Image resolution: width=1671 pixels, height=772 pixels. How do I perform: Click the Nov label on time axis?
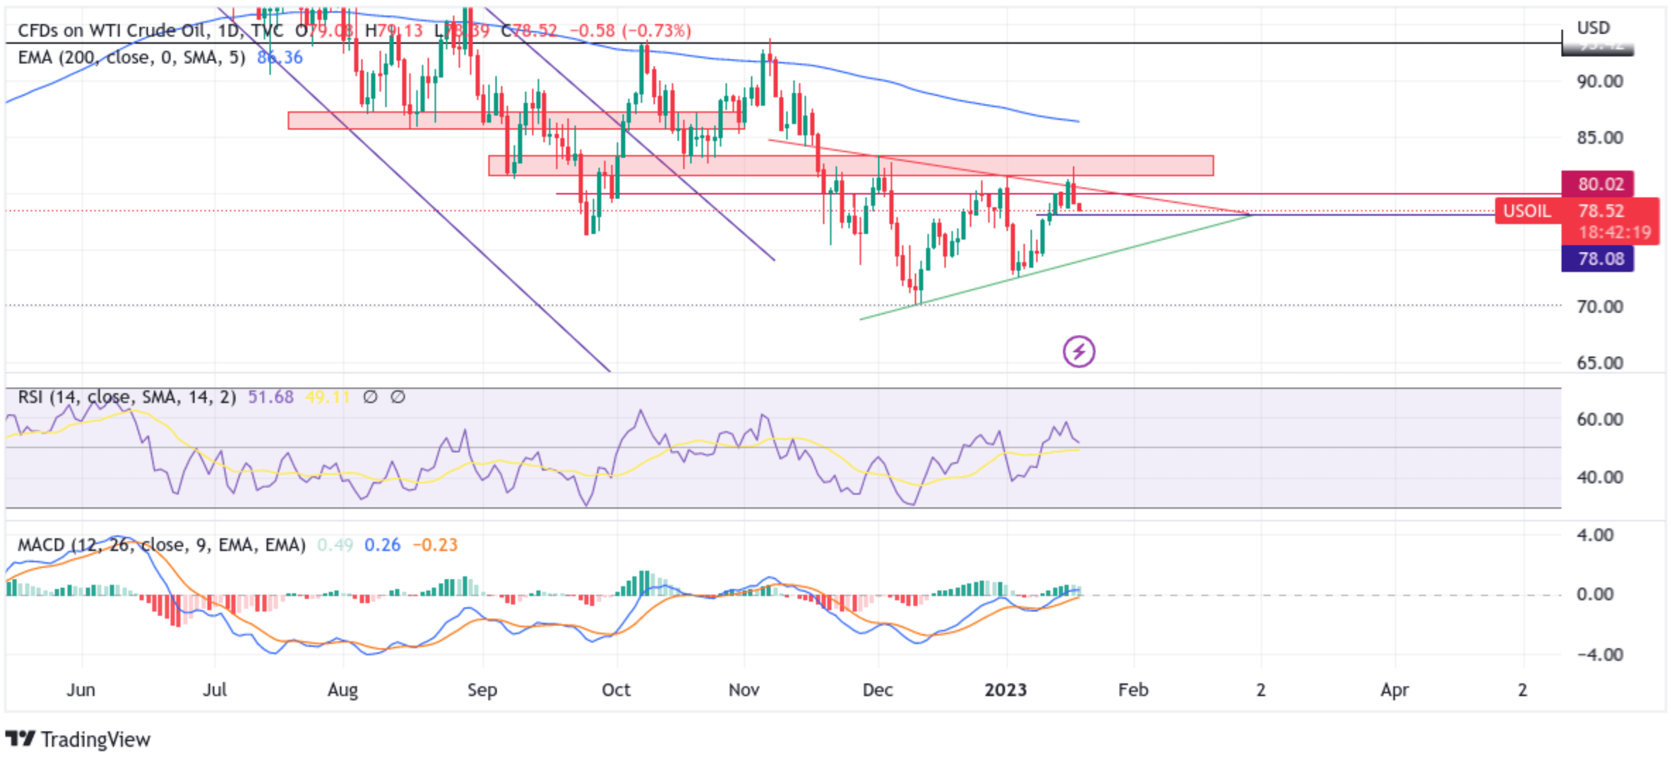(x=744, y=690)
